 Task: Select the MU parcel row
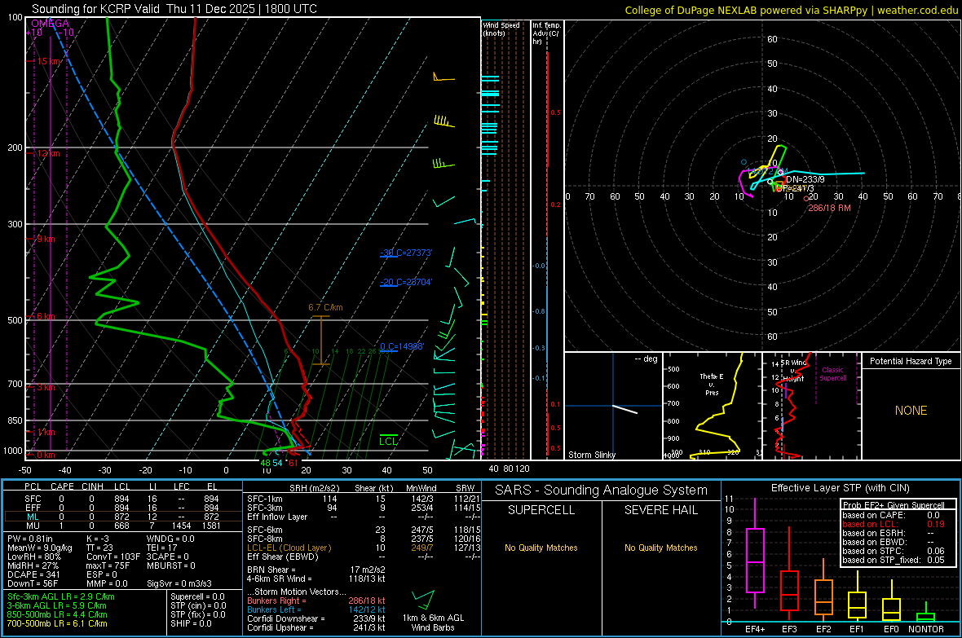coord(123,526)
